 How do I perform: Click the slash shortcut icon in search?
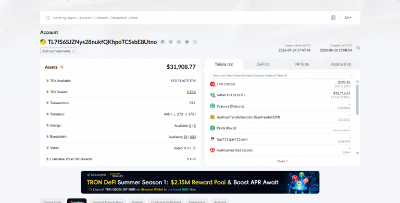coord(333,18)
